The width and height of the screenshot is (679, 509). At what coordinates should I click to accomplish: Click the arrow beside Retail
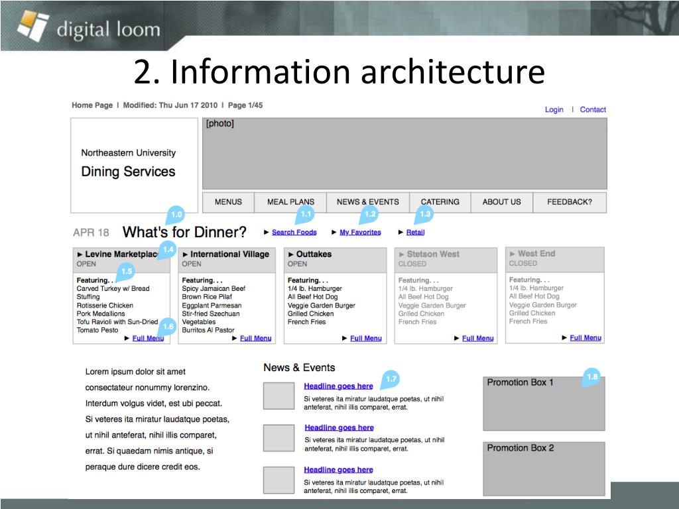coord(401,233)
